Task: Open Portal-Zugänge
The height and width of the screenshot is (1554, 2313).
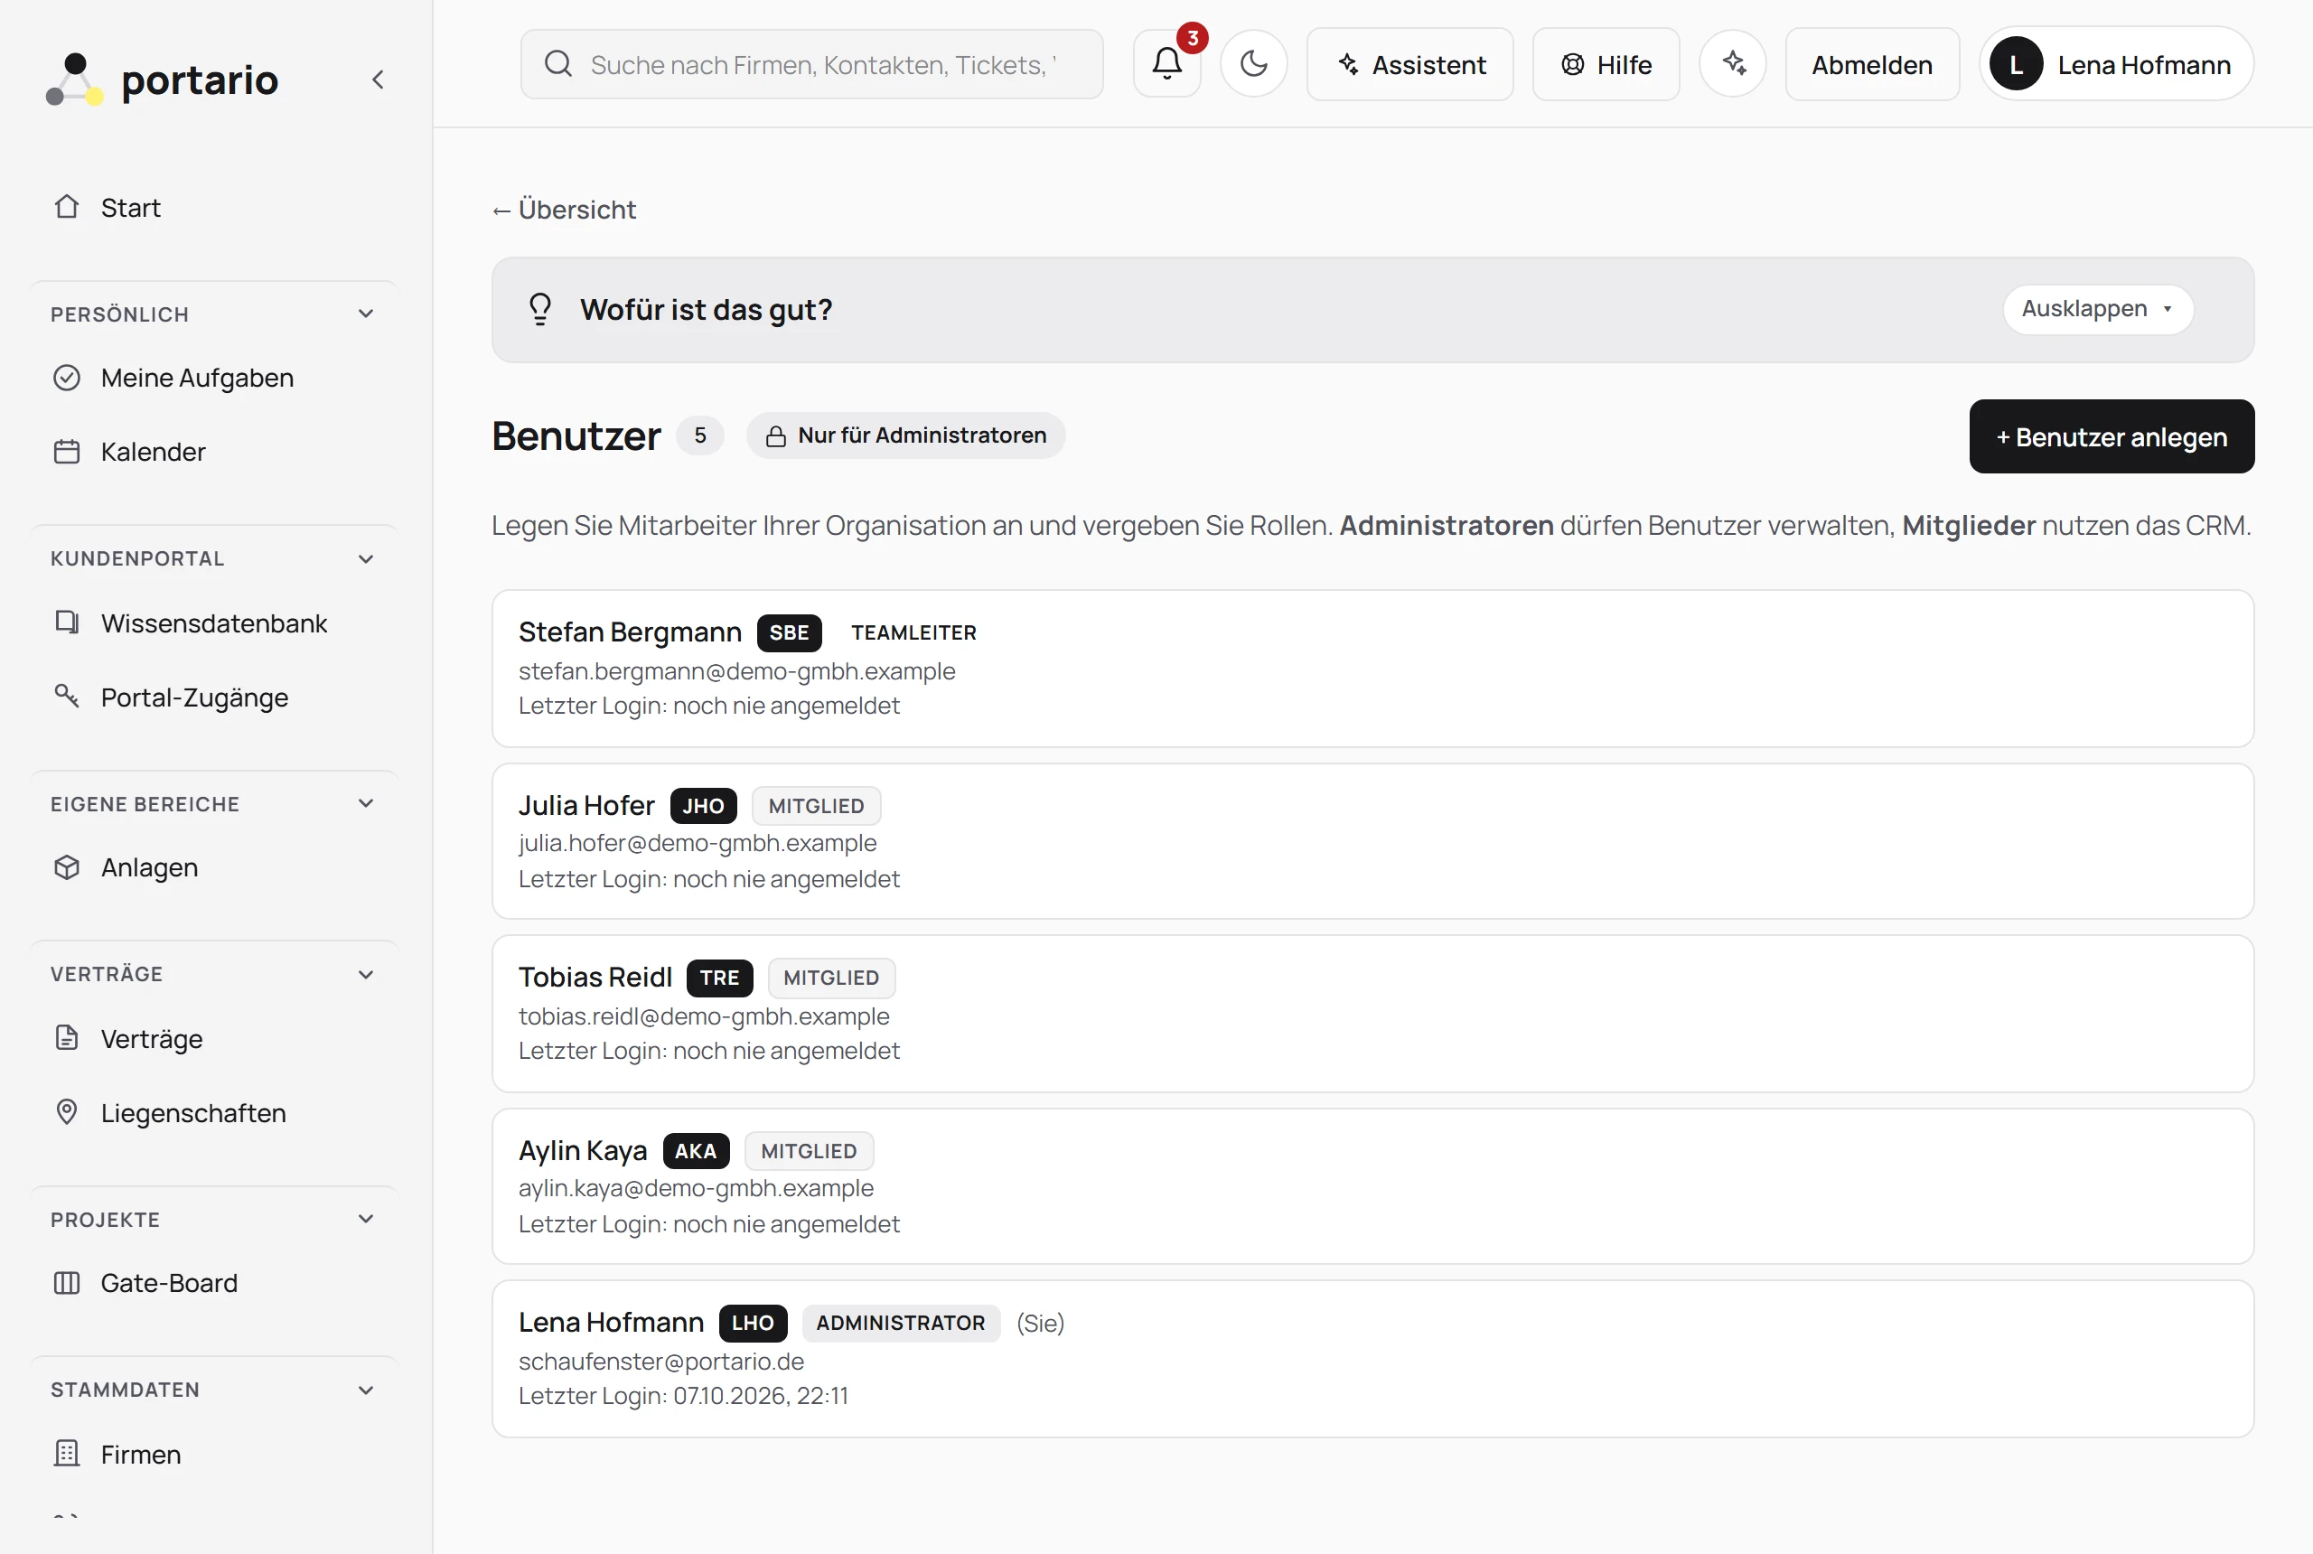Action: 214,697
